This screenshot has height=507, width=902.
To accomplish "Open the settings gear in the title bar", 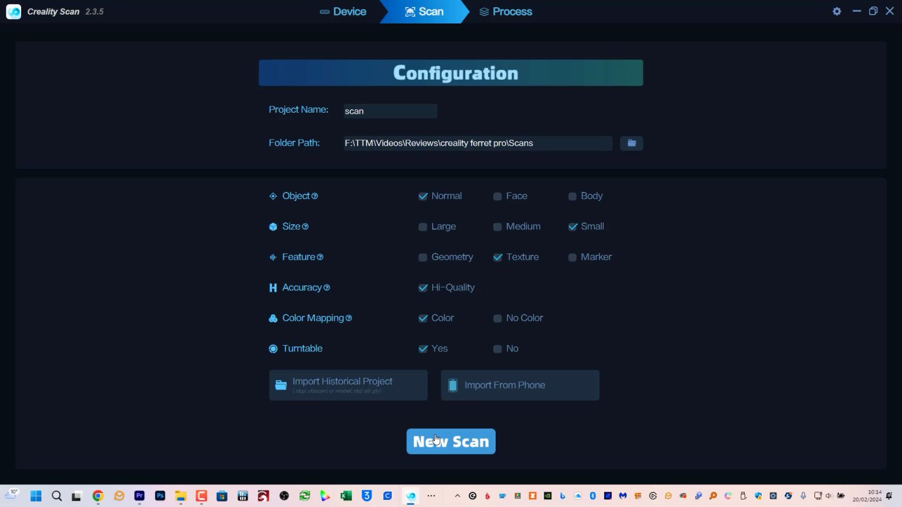I will [837, 11].
